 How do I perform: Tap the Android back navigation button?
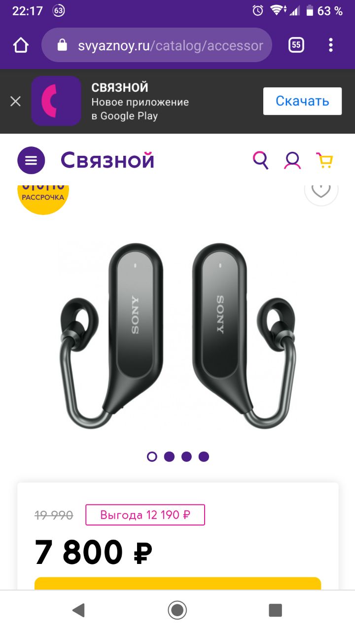[78, 610]
